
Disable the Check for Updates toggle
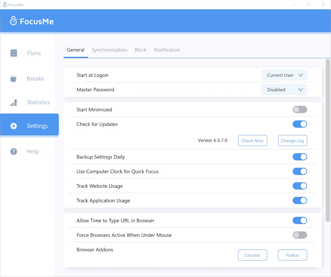300,124
